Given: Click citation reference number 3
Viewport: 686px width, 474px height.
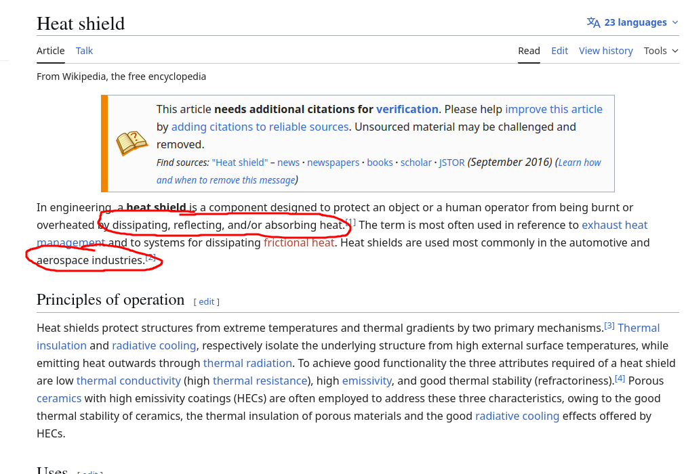Looking at the screenshot, I should 609,326.
